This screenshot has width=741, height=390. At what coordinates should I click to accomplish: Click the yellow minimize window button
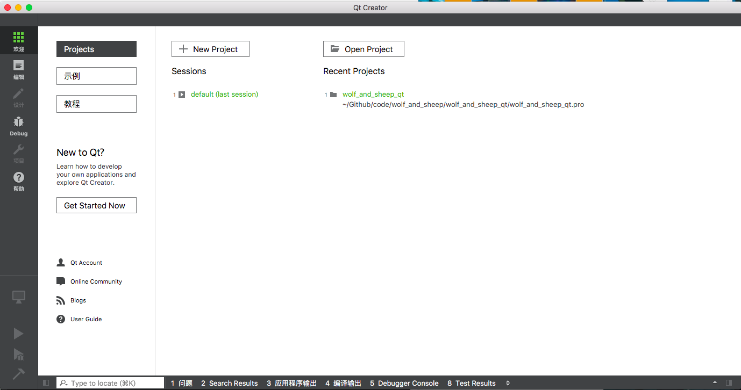coord(18,8)
